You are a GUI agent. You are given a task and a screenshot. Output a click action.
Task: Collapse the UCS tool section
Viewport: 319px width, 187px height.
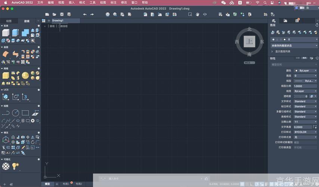click(2, 90)
